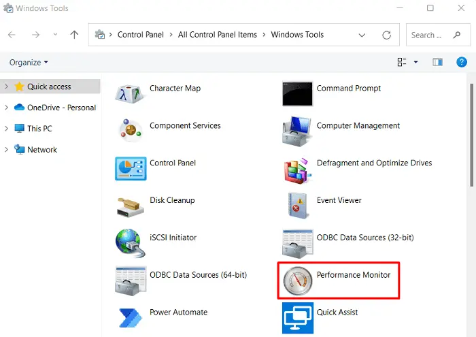
Task: Open the view options dropdown arrow
Action: click(415, 63)
